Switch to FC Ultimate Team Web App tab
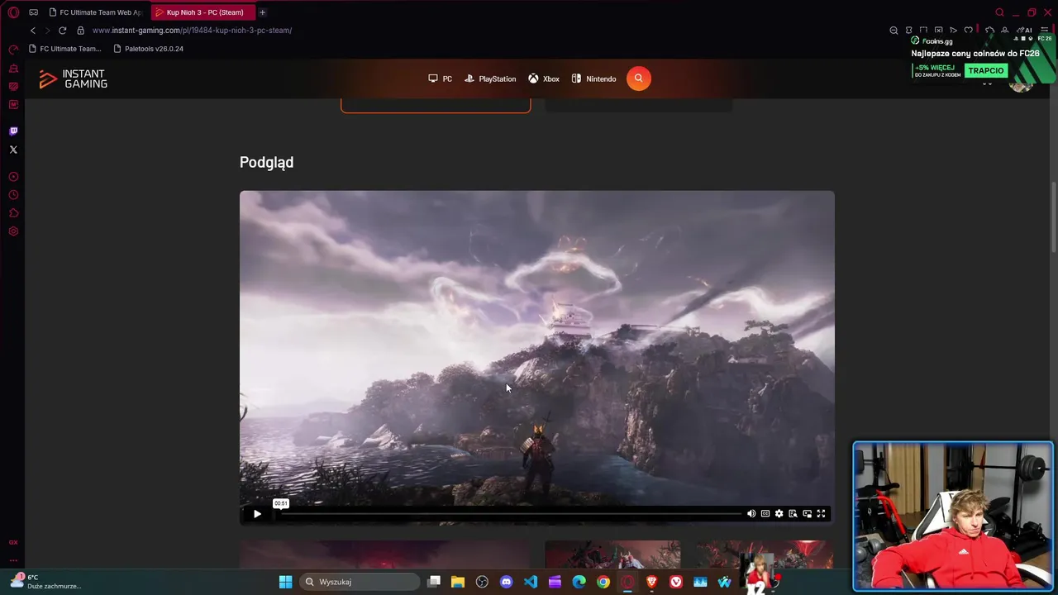The image size is (1058, 595). (x=96, y=12)
